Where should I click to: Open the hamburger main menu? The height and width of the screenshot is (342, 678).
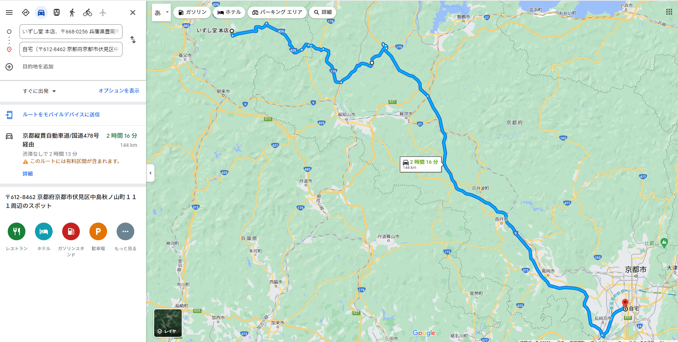click(9, 12)
